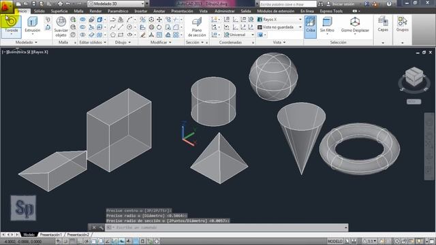
Task: Click the Help question mark icon
Action: point(389,4)
